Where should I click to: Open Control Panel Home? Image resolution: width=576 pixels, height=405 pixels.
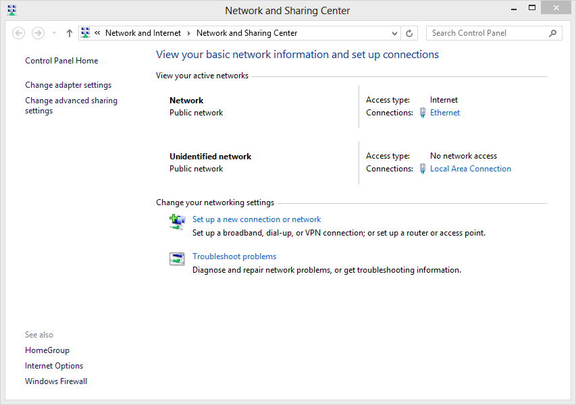pyautogui.click(x=61, y=61)
